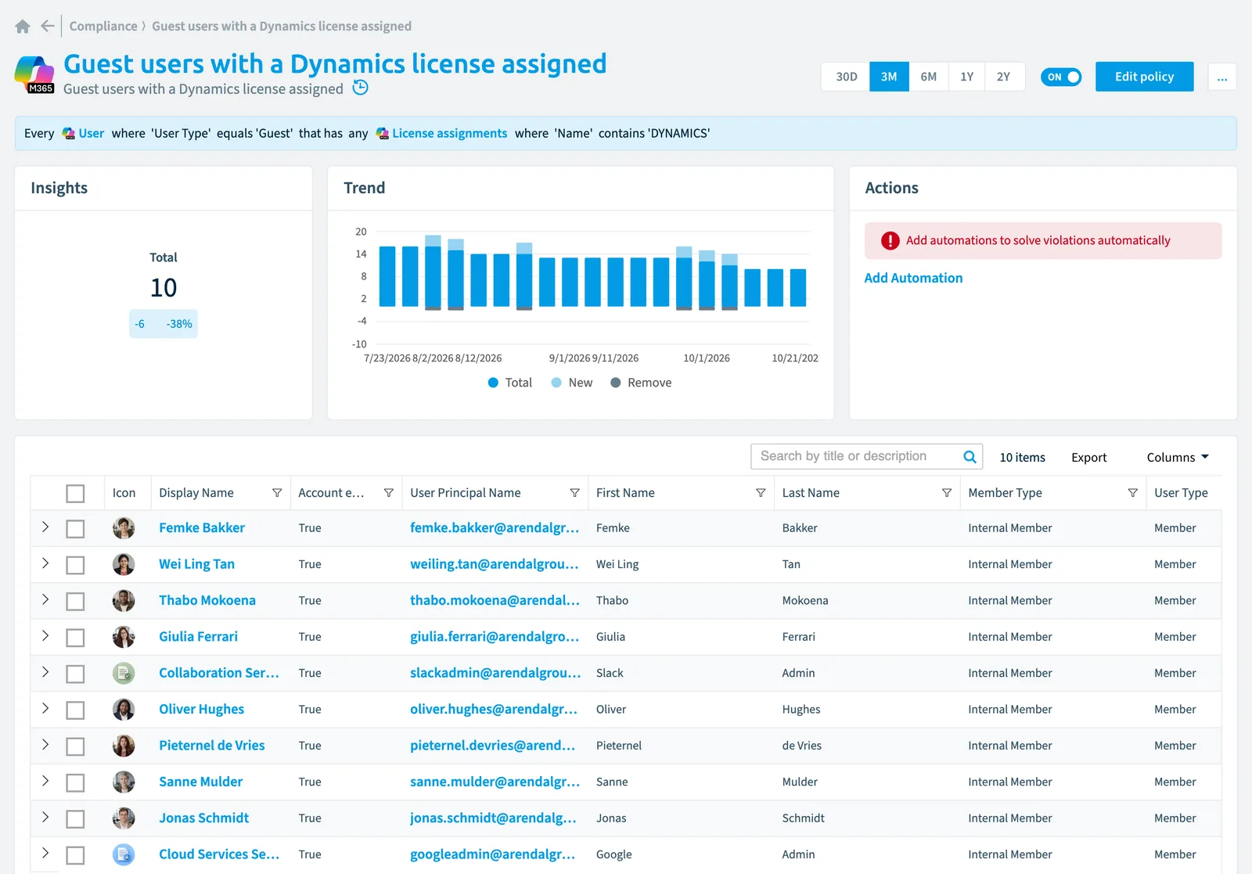Click the Edit policy button

click(x=1144, y=77)
